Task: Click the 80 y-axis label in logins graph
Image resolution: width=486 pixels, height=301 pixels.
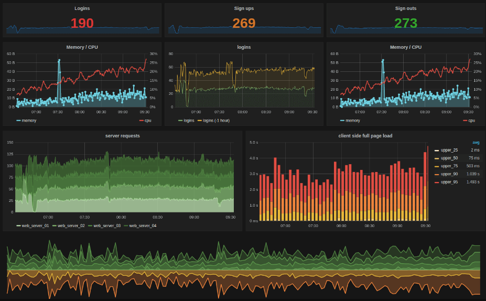Action: point(171,53)
